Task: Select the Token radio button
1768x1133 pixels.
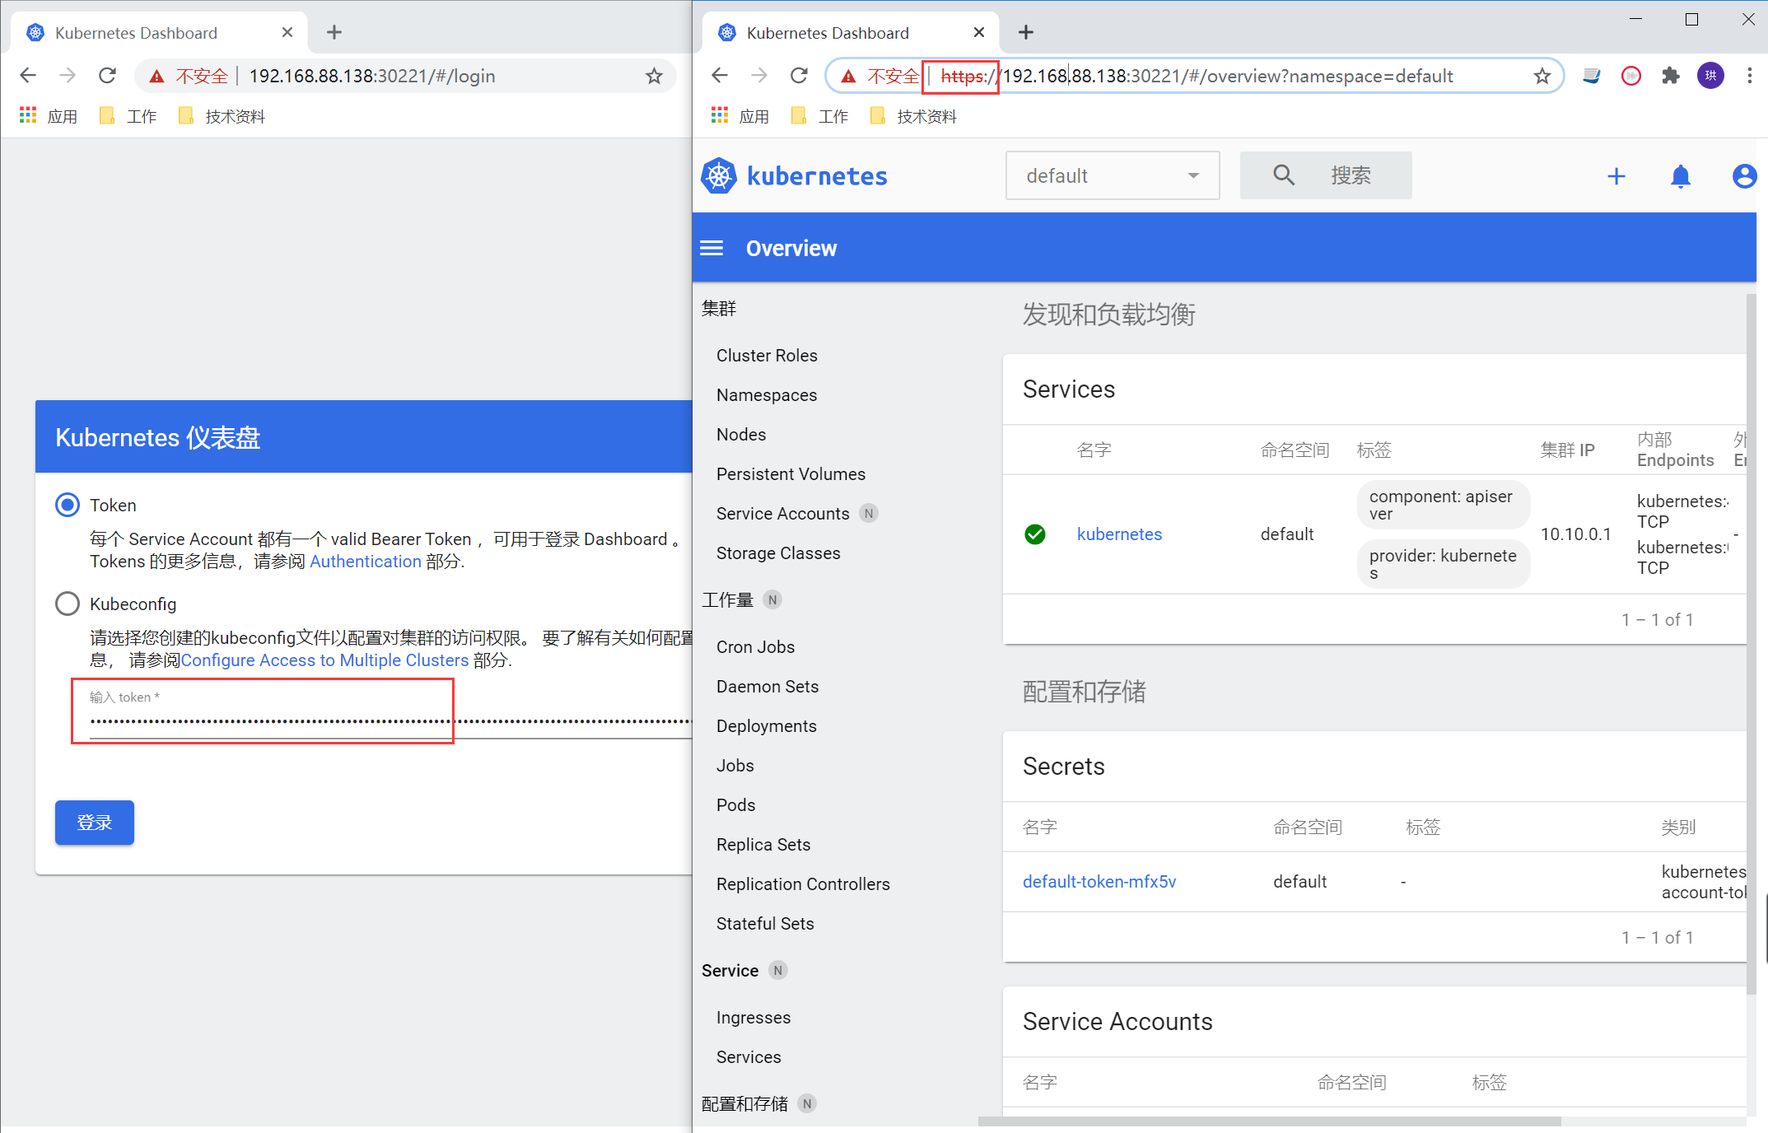Action: (x=68, y=505)
